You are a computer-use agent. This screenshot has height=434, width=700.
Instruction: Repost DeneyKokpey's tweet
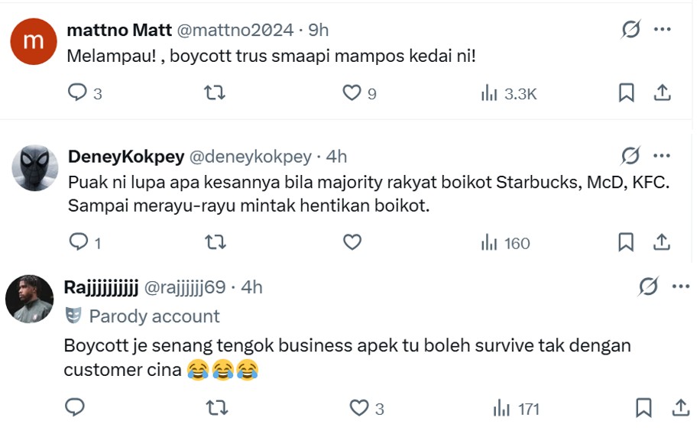pyautogui.click(x=215, y=243)
